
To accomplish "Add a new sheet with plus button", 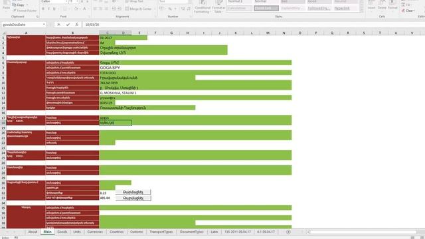I will click(288, 232).
